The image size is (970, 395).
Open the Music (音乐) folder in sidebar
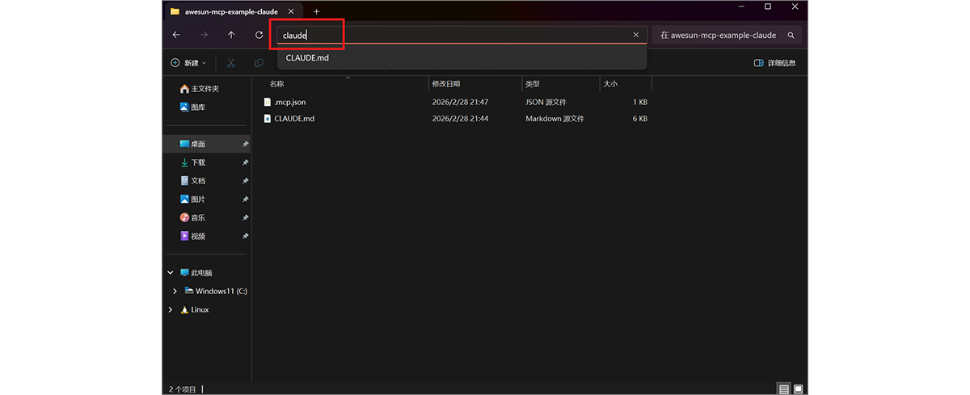coord(198,218)
